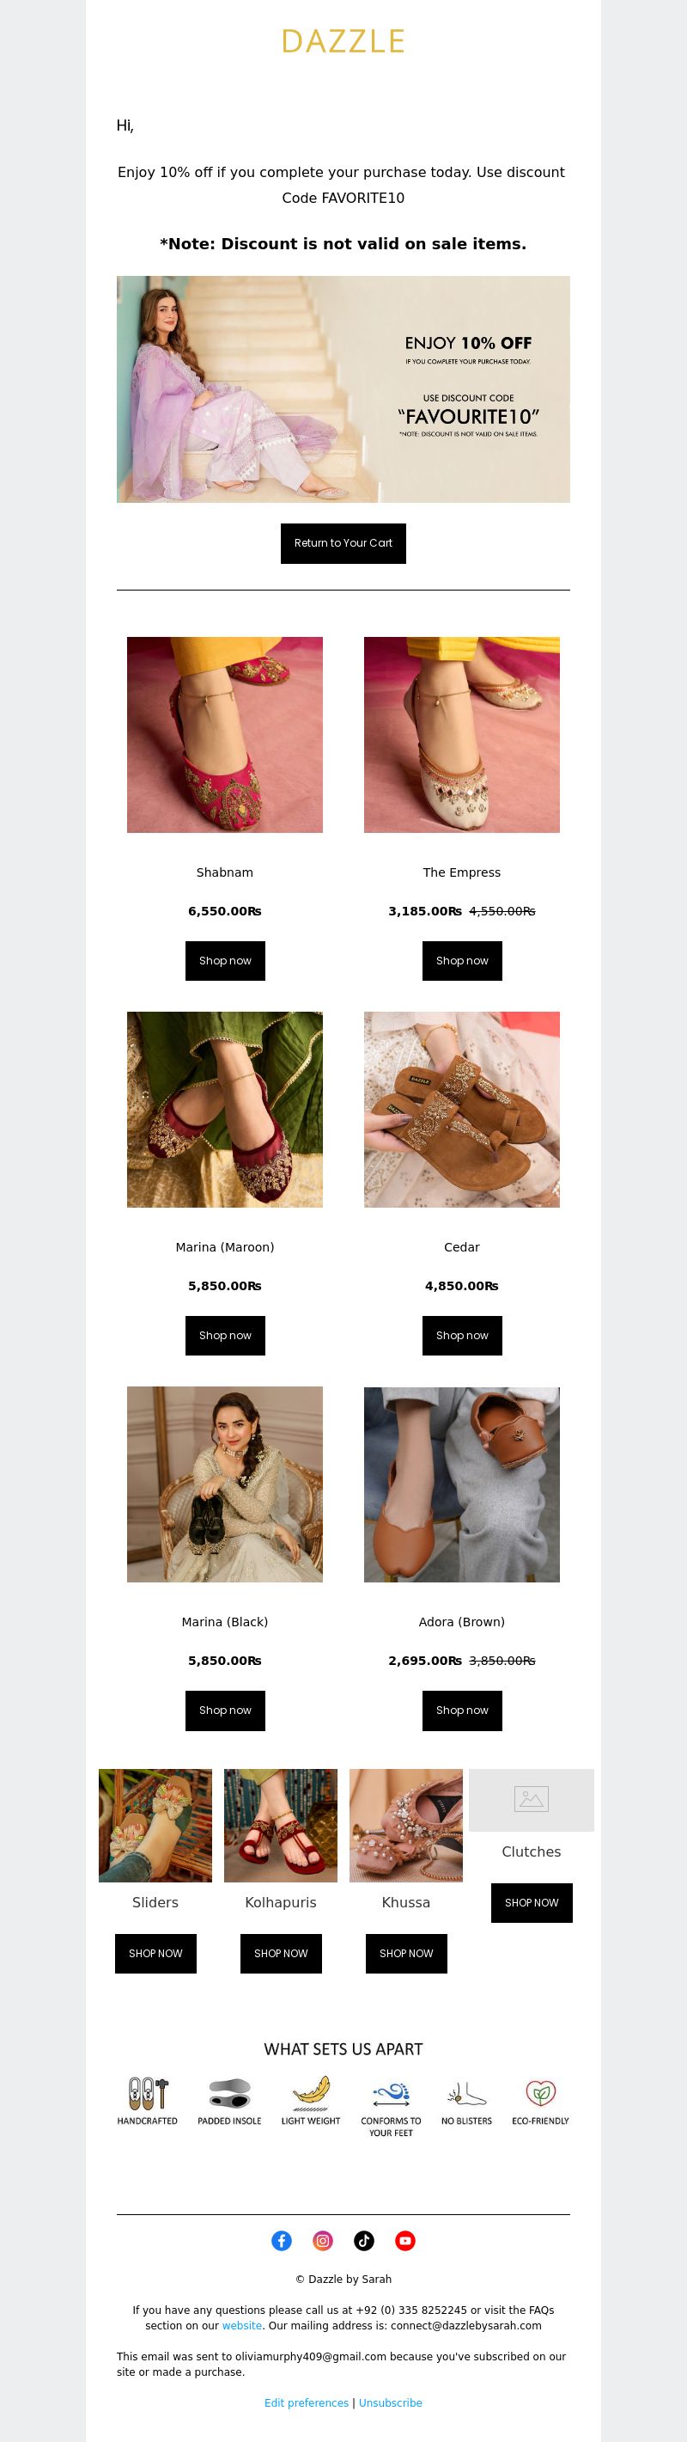Click the Light Weight feather icon
687x2442 pixels.
tap(311, 2093)
